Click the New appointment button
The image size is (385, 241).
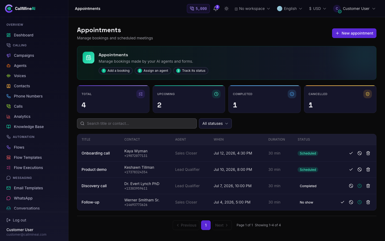coord(354,33)
